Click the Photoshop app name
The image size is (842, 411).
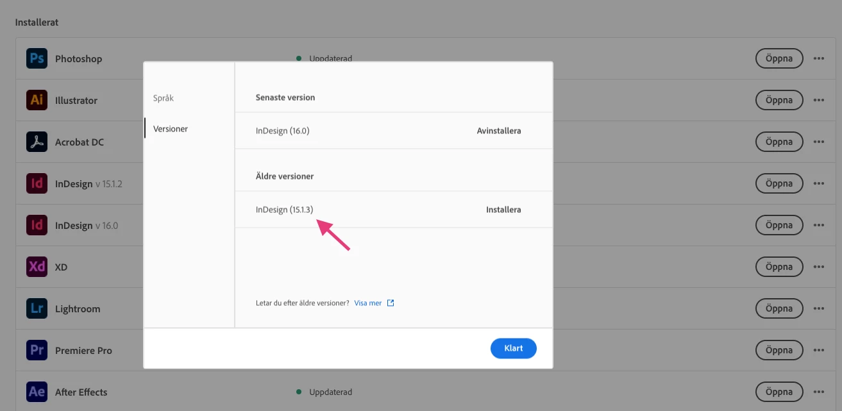pyautogui.click(x=79, y=58)
